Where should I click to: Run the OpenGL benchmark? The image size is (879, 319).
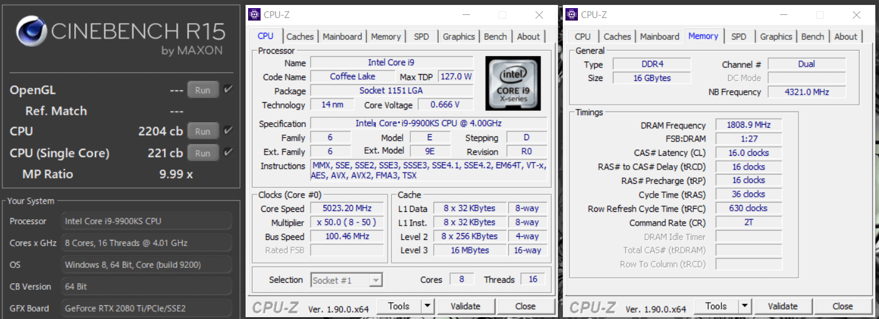[x=203, y=90]
